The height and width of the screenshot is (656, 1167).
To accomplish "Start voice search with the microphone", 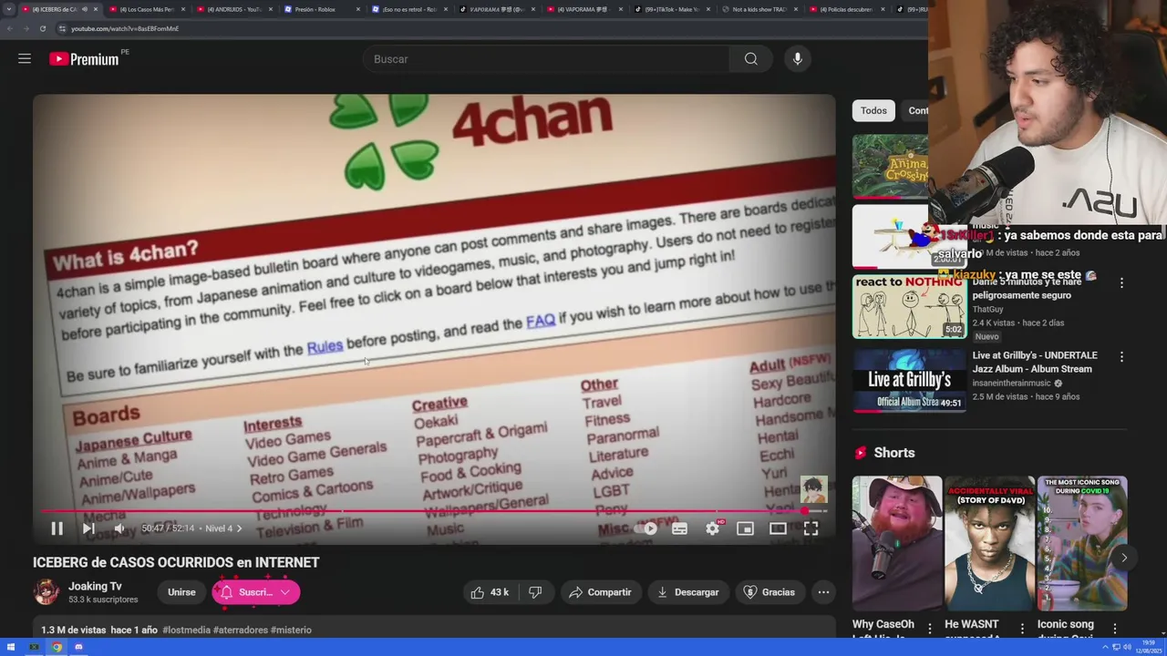I will (x=798, y=59).
